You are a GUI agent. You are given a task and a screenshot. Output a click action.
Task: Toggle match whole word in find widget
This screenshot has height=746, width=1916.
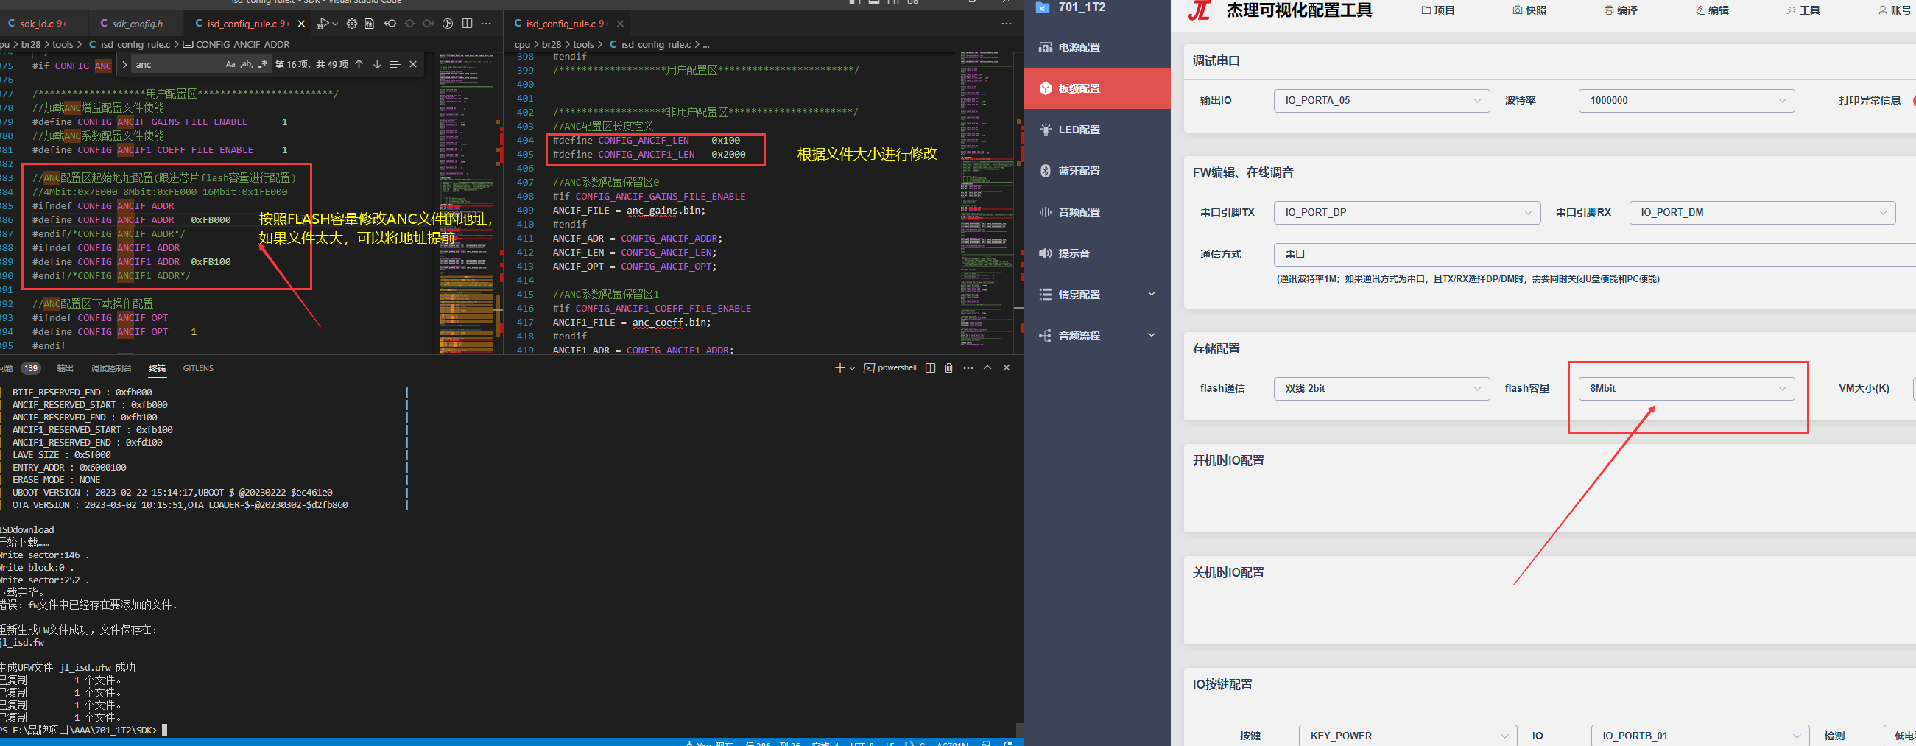pos(246,65)
